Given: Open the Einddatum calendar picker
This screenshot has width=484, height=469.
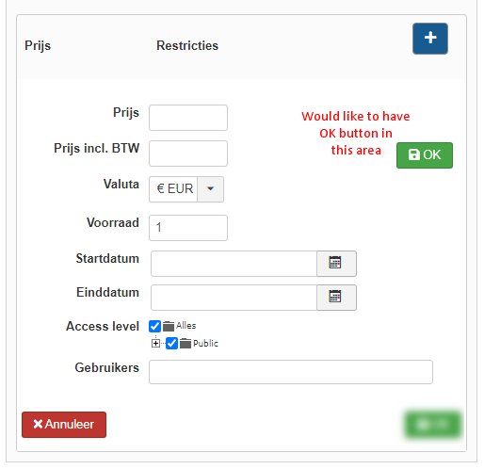Looking at the screenshot, I should pyautogui.click(x=336, y=298).
